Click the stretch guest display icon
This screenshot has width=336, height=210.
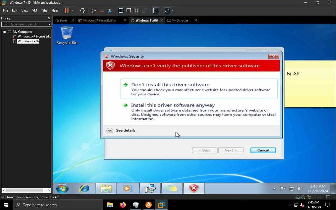point(167,10)
